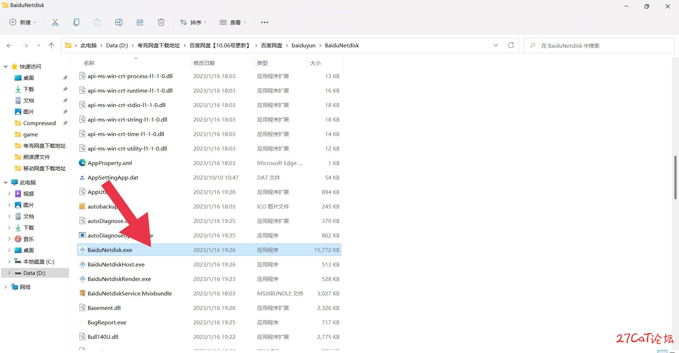The width and height of the screenshot is (679, 353).
Task: Select api-ms-win-crt-utility-l1-1-0.dll file
Action: pos(209,148)
